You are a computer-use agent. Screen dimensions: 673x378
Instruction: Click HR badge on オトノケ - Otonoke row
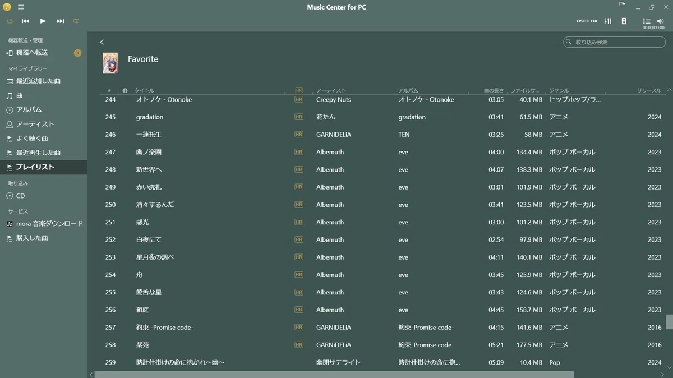pos(299,99)
